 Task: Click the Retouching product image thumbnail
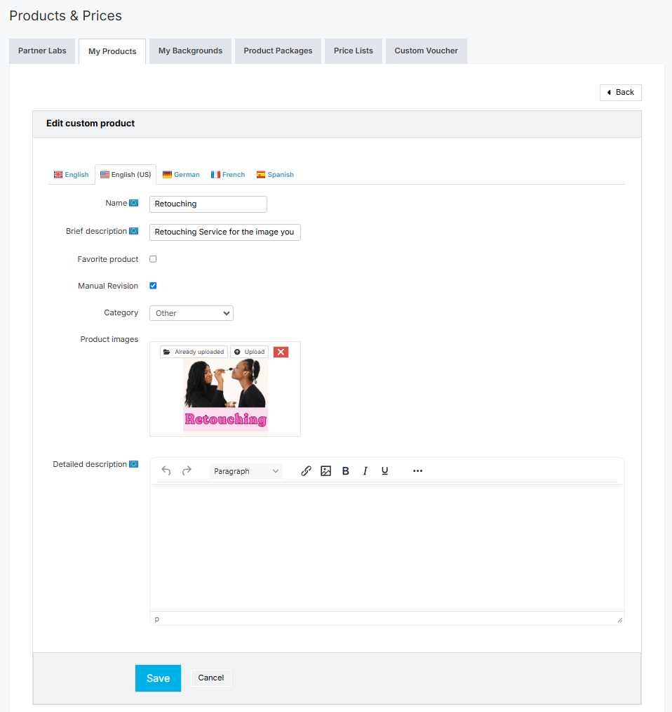[x=225, y=397]
